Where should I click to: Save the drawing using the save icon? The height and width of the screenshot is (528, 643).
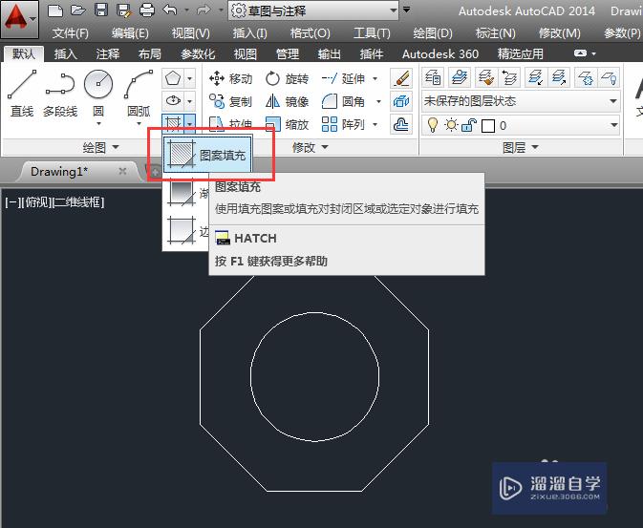pyautogui.click(x=101, y=11)
